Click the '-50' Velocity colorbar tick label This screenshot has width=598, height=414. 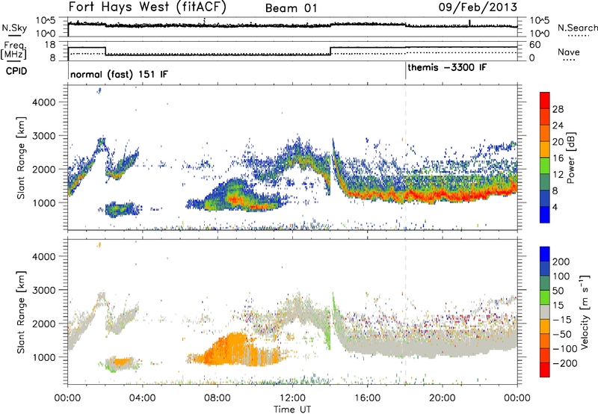tap(562, 334)
